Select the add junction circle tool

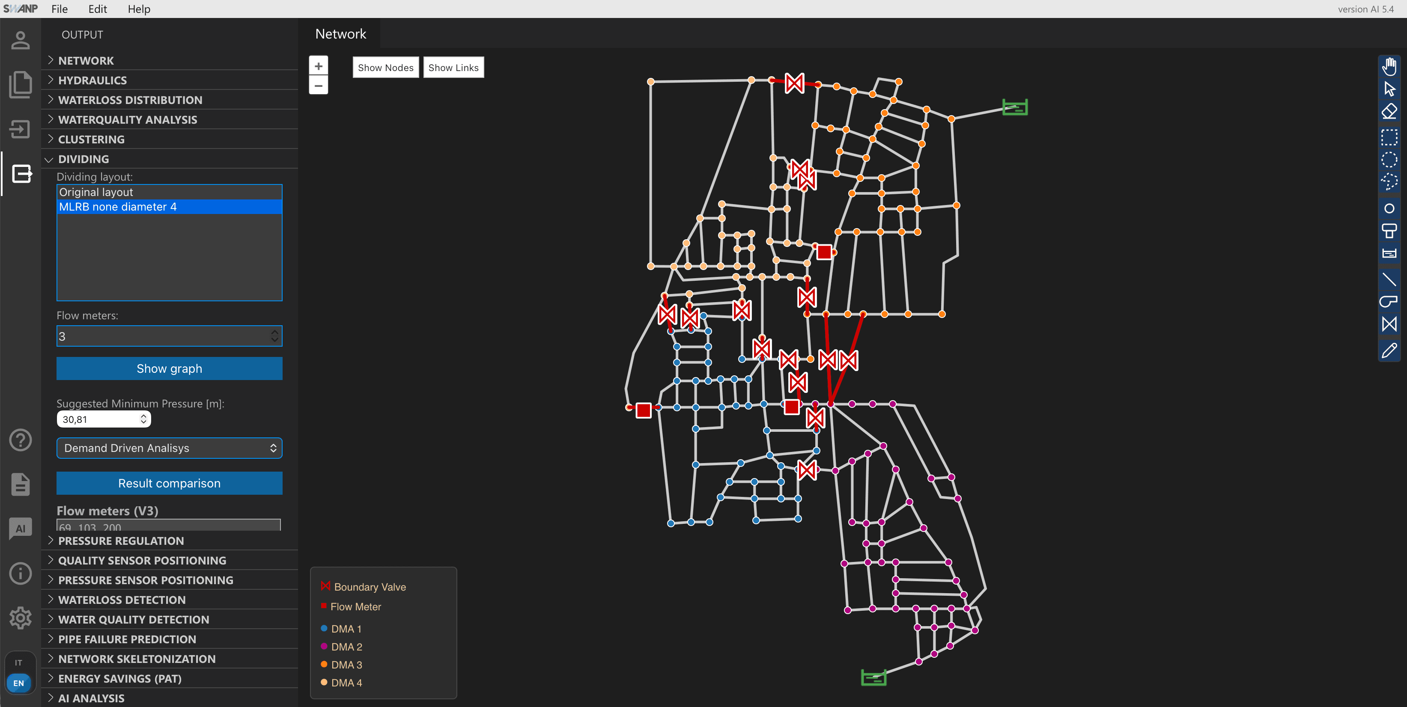point(1389,208)
